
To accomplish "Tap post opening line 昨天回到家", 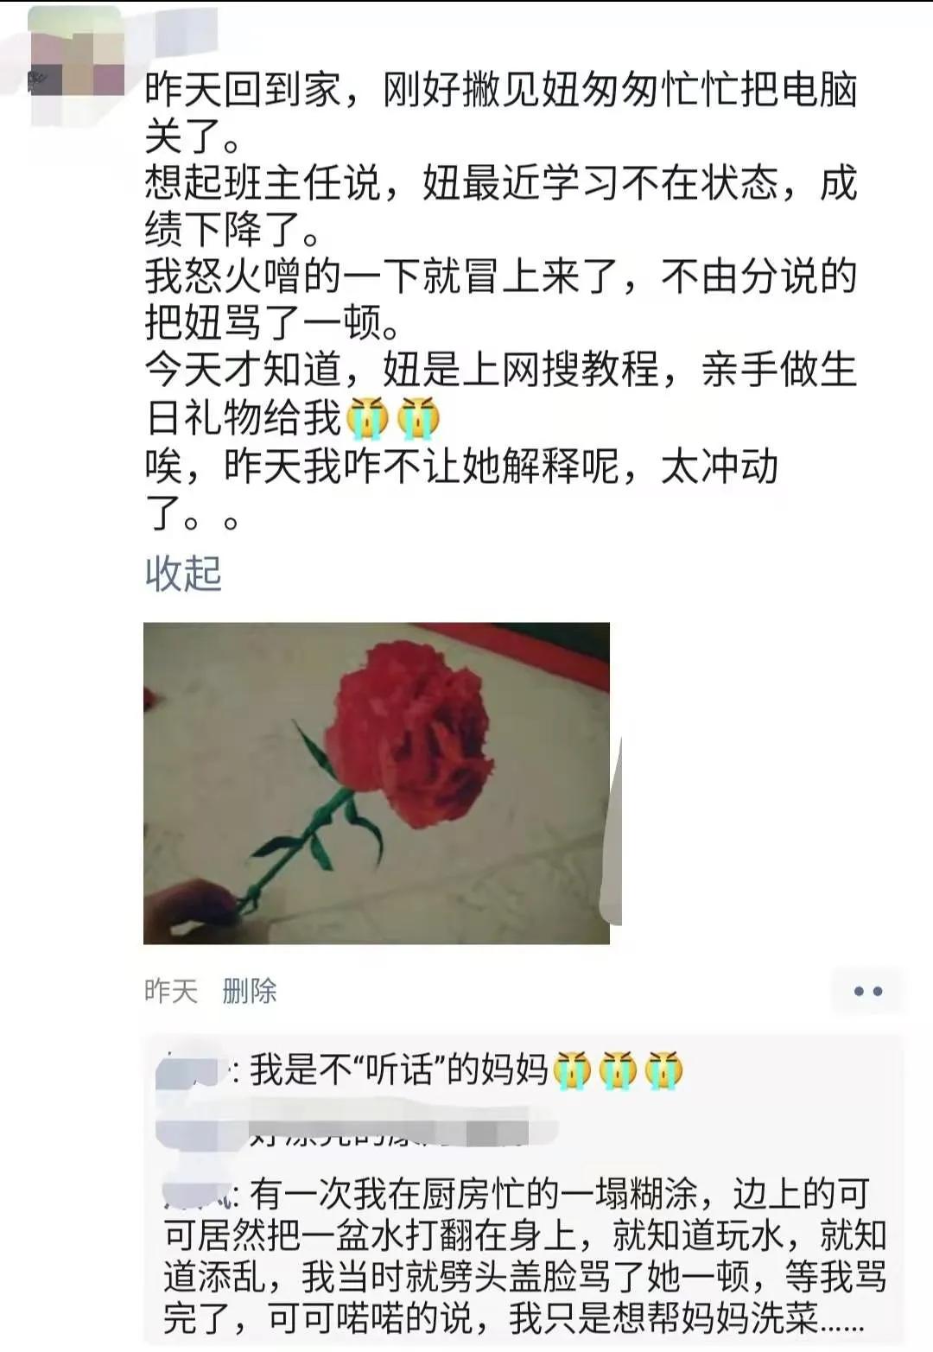I will click(501, 90).
